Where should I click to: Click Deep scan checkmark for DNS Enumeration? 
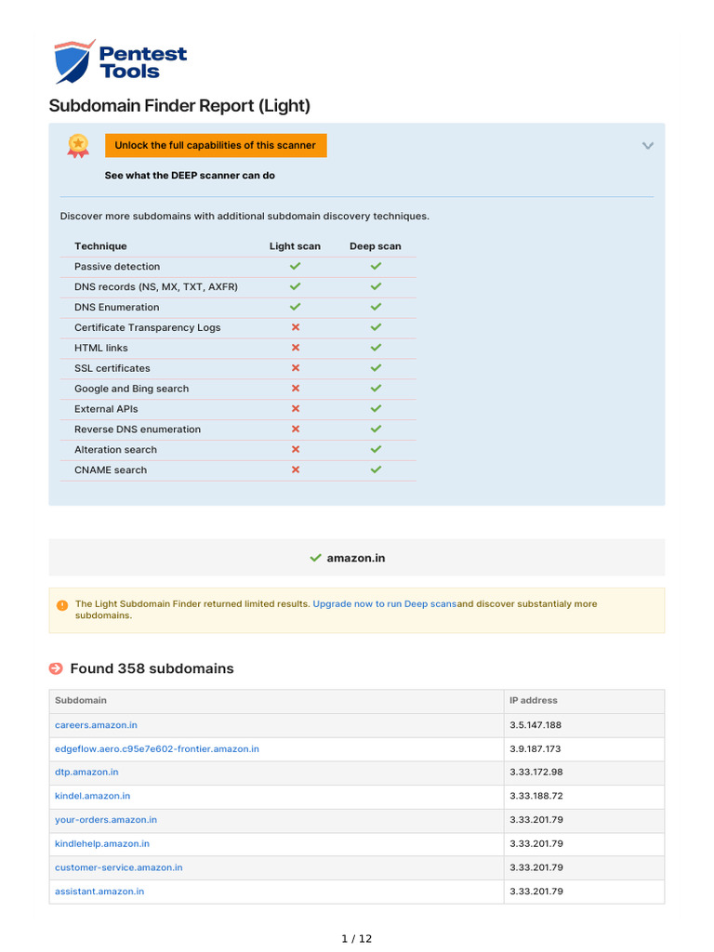tap(376, 307)
